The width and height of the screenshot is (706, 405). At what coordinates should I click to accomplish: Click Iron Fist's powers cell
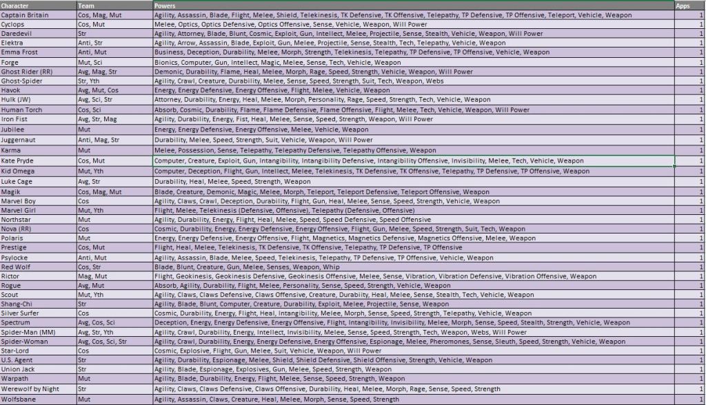pyautogui.click(x=412, y=119)
